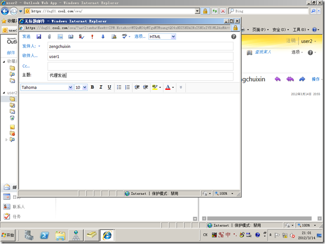Open the 操作 actions menu
Viewport: 325px width, 244px height.
(x=316, y=79)
